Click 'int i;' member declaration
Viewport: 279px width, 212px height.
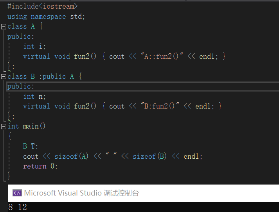pos(34,46)
